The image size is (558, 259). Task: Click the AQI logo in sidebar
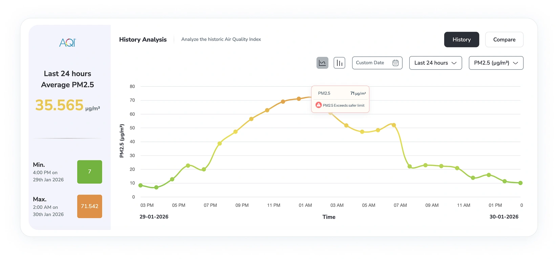(x=68, y=43)
